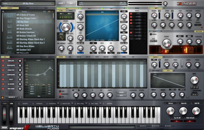Image resolution: width=204 pixels, height=130 pixels.
Task: Add a new filter module with plus icon
Action: [x=161, y=31]
